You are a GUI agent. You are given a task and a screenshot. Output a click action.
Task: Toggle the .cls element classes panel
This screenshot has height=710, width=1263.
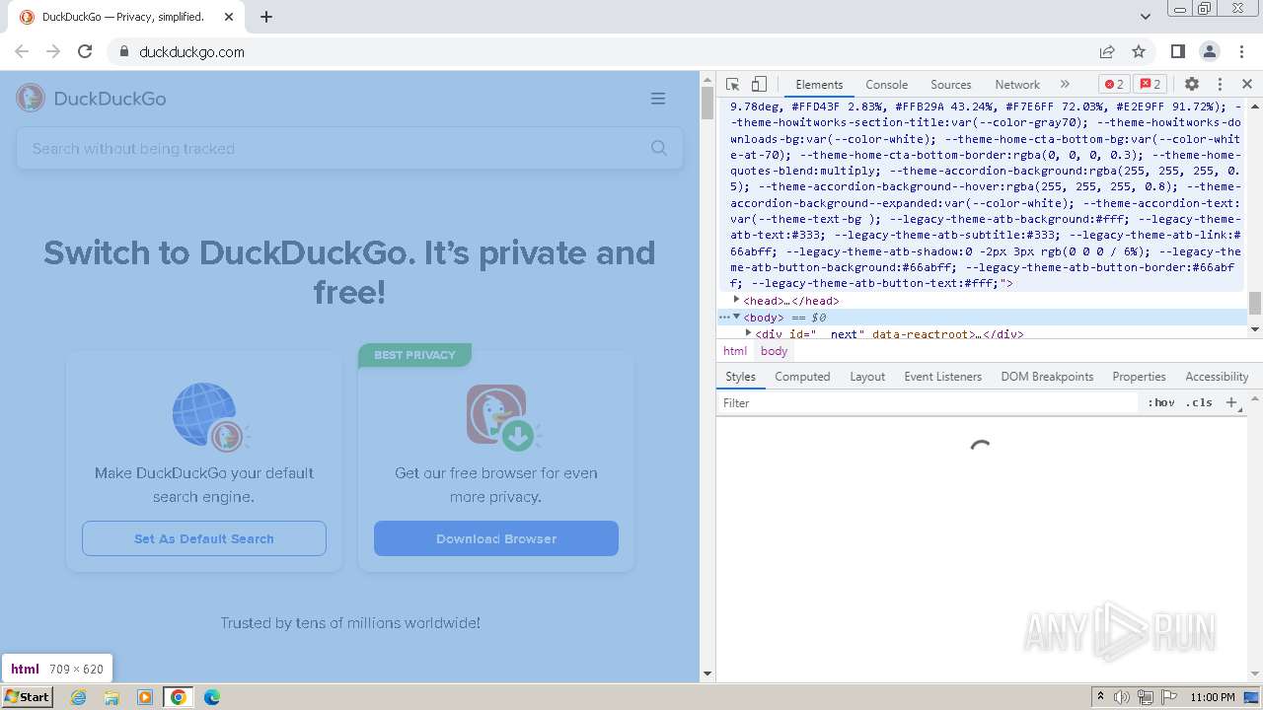click(x=1200, y=402)
